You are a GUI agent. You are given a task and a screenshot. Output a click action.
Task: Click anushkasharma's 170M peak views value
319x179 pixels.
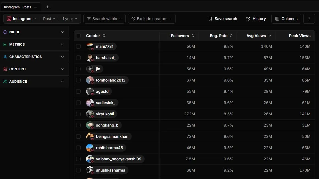(305, 170)
